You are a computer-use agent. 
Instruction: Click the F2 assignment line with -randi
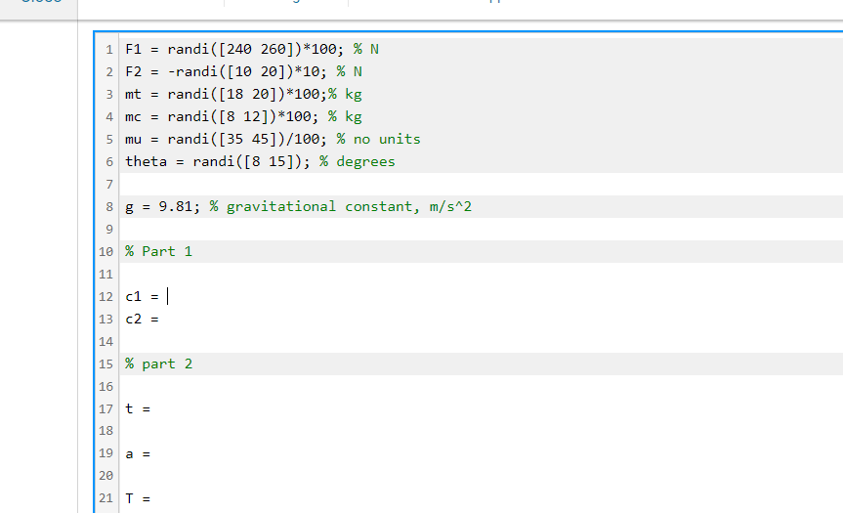243,72
